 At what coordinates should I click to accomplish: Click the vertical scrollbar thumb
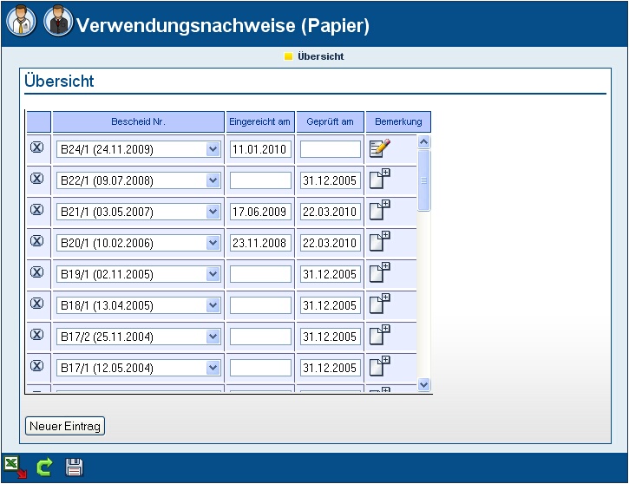coord(424,180)
